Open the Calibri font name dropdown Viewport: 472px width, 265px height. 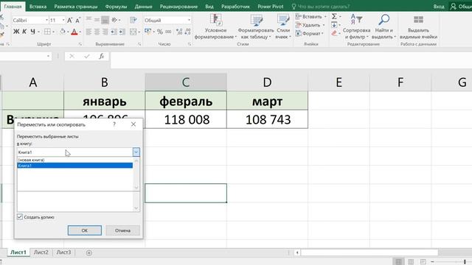point(46,20)
